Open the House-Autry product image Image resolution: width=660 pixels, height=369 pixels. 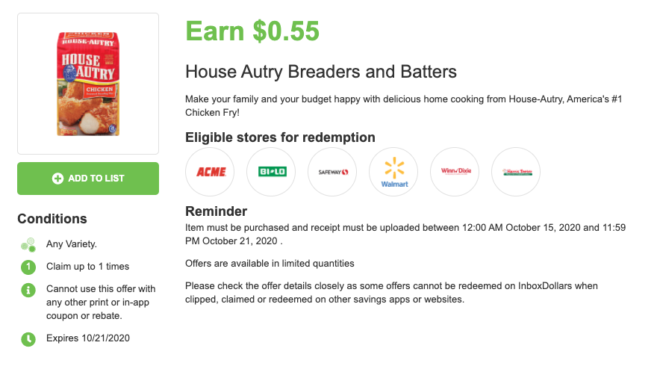(x=87, y=84)
